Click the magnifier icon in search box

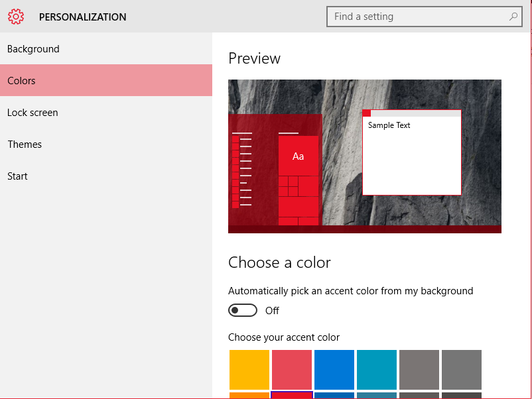513,17
